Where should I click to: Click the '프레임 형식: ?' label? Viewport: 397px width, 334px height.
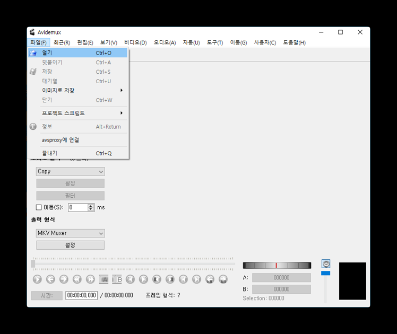point(163,295)
